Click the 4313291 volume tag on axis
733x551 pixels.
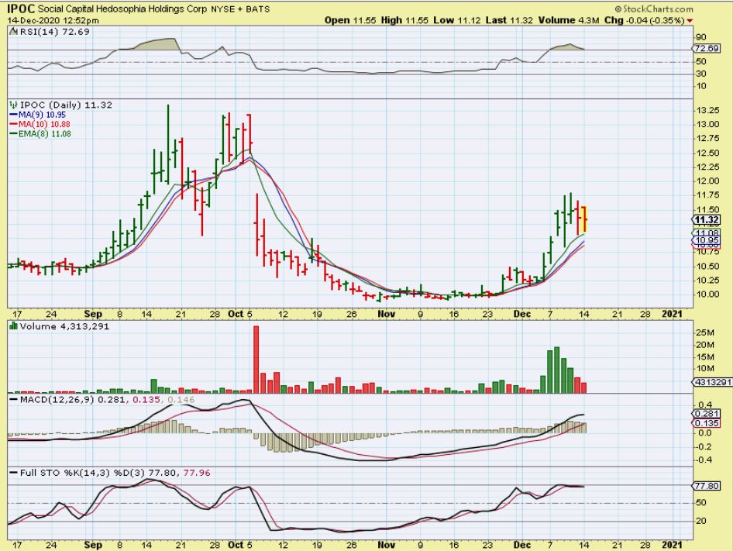click(711, 382)
